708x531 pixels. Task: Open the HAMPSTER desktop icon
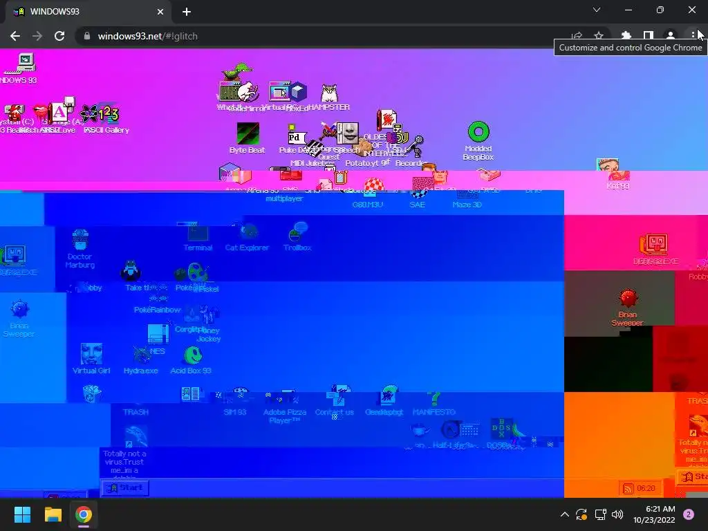329,97
